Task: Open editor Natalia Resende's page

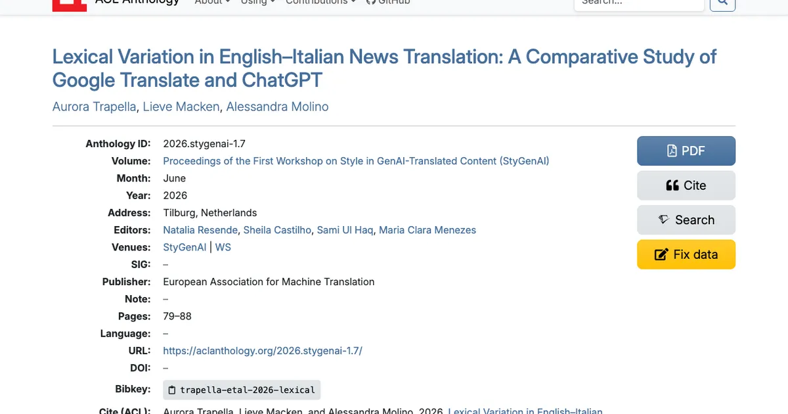Action: coord(200,230)
